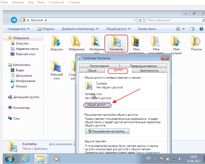
Task: Switch to the Общие tab
Action: (92, 71)
